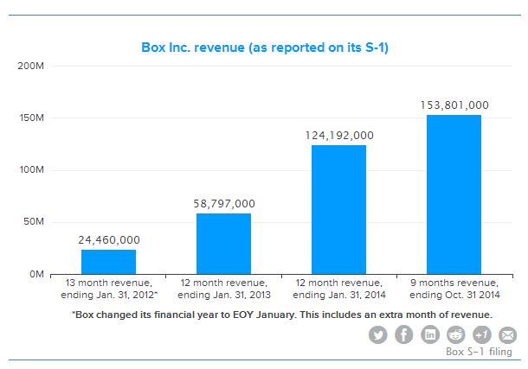Click the 124,192,000 revenue bar
The image size is (528, 369).
pyautogui.click(x=338, y=210)
